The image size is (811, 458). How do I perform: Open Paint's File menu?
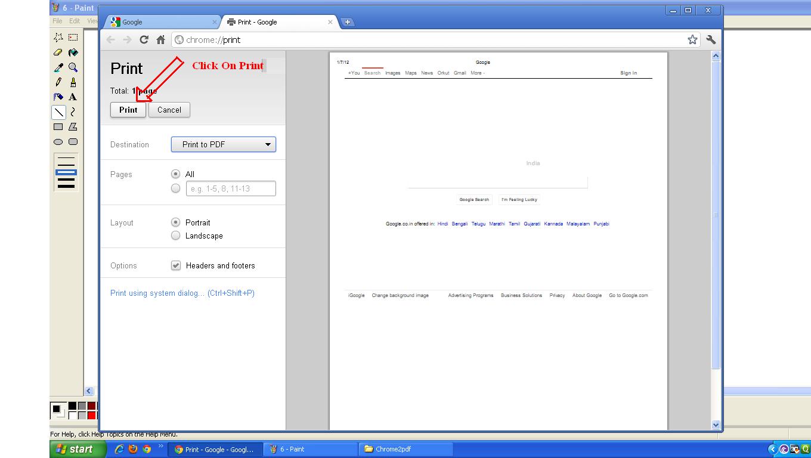coord(57,20)
